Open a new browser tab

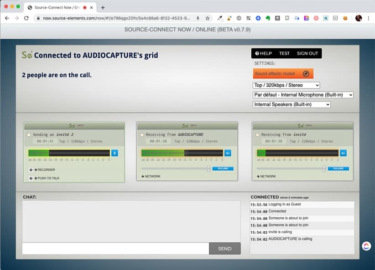pos(103,8)
